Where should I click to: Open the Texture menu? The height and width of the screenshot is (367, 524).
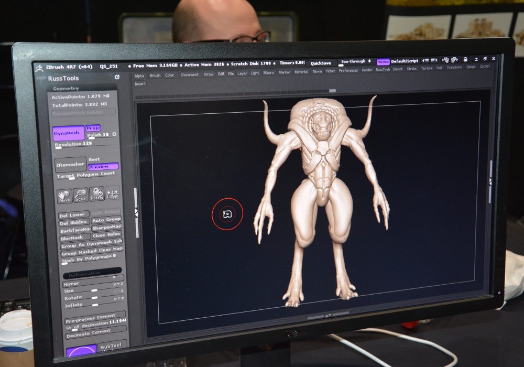(427, 68)
